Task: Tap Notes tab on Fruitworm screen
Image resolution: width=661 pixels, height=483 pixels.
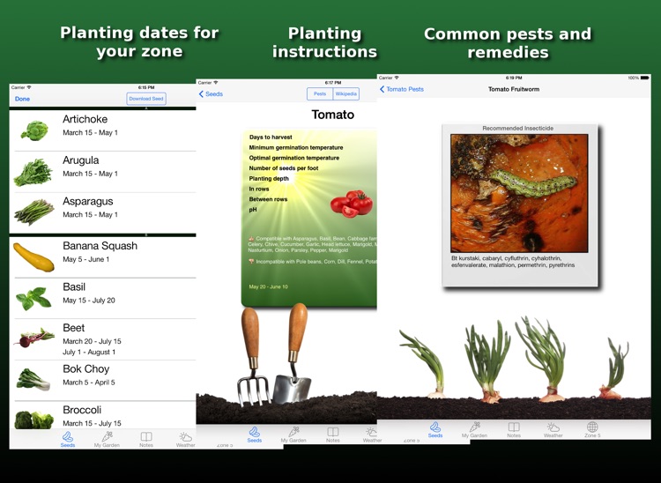Action: tap(514, 429)
